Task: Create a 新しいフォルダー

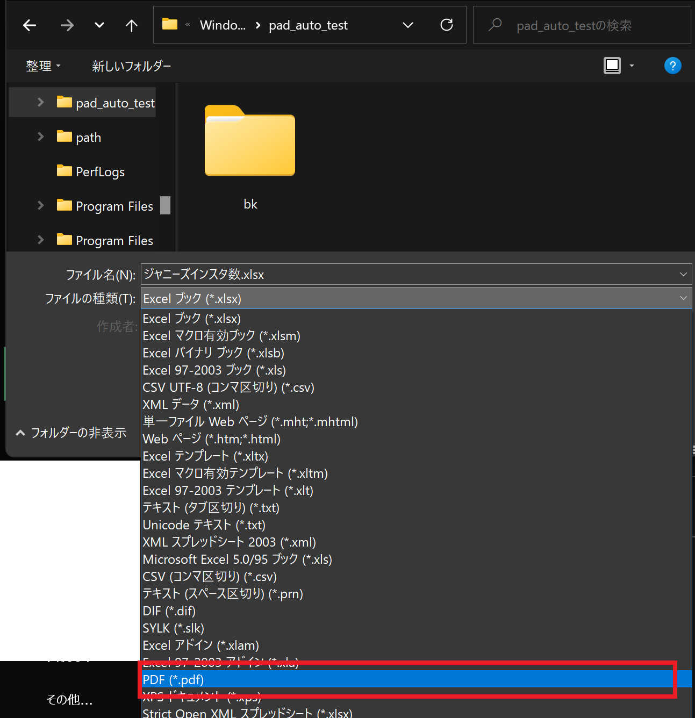Action: 131,66
